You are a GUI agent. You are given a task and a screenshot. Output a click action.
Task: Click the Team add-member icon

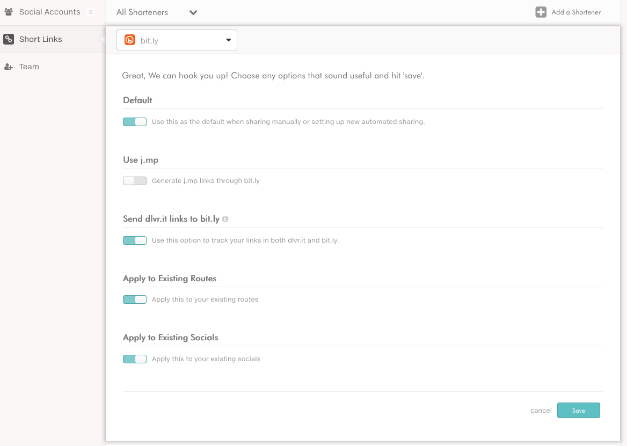[9, 67]
